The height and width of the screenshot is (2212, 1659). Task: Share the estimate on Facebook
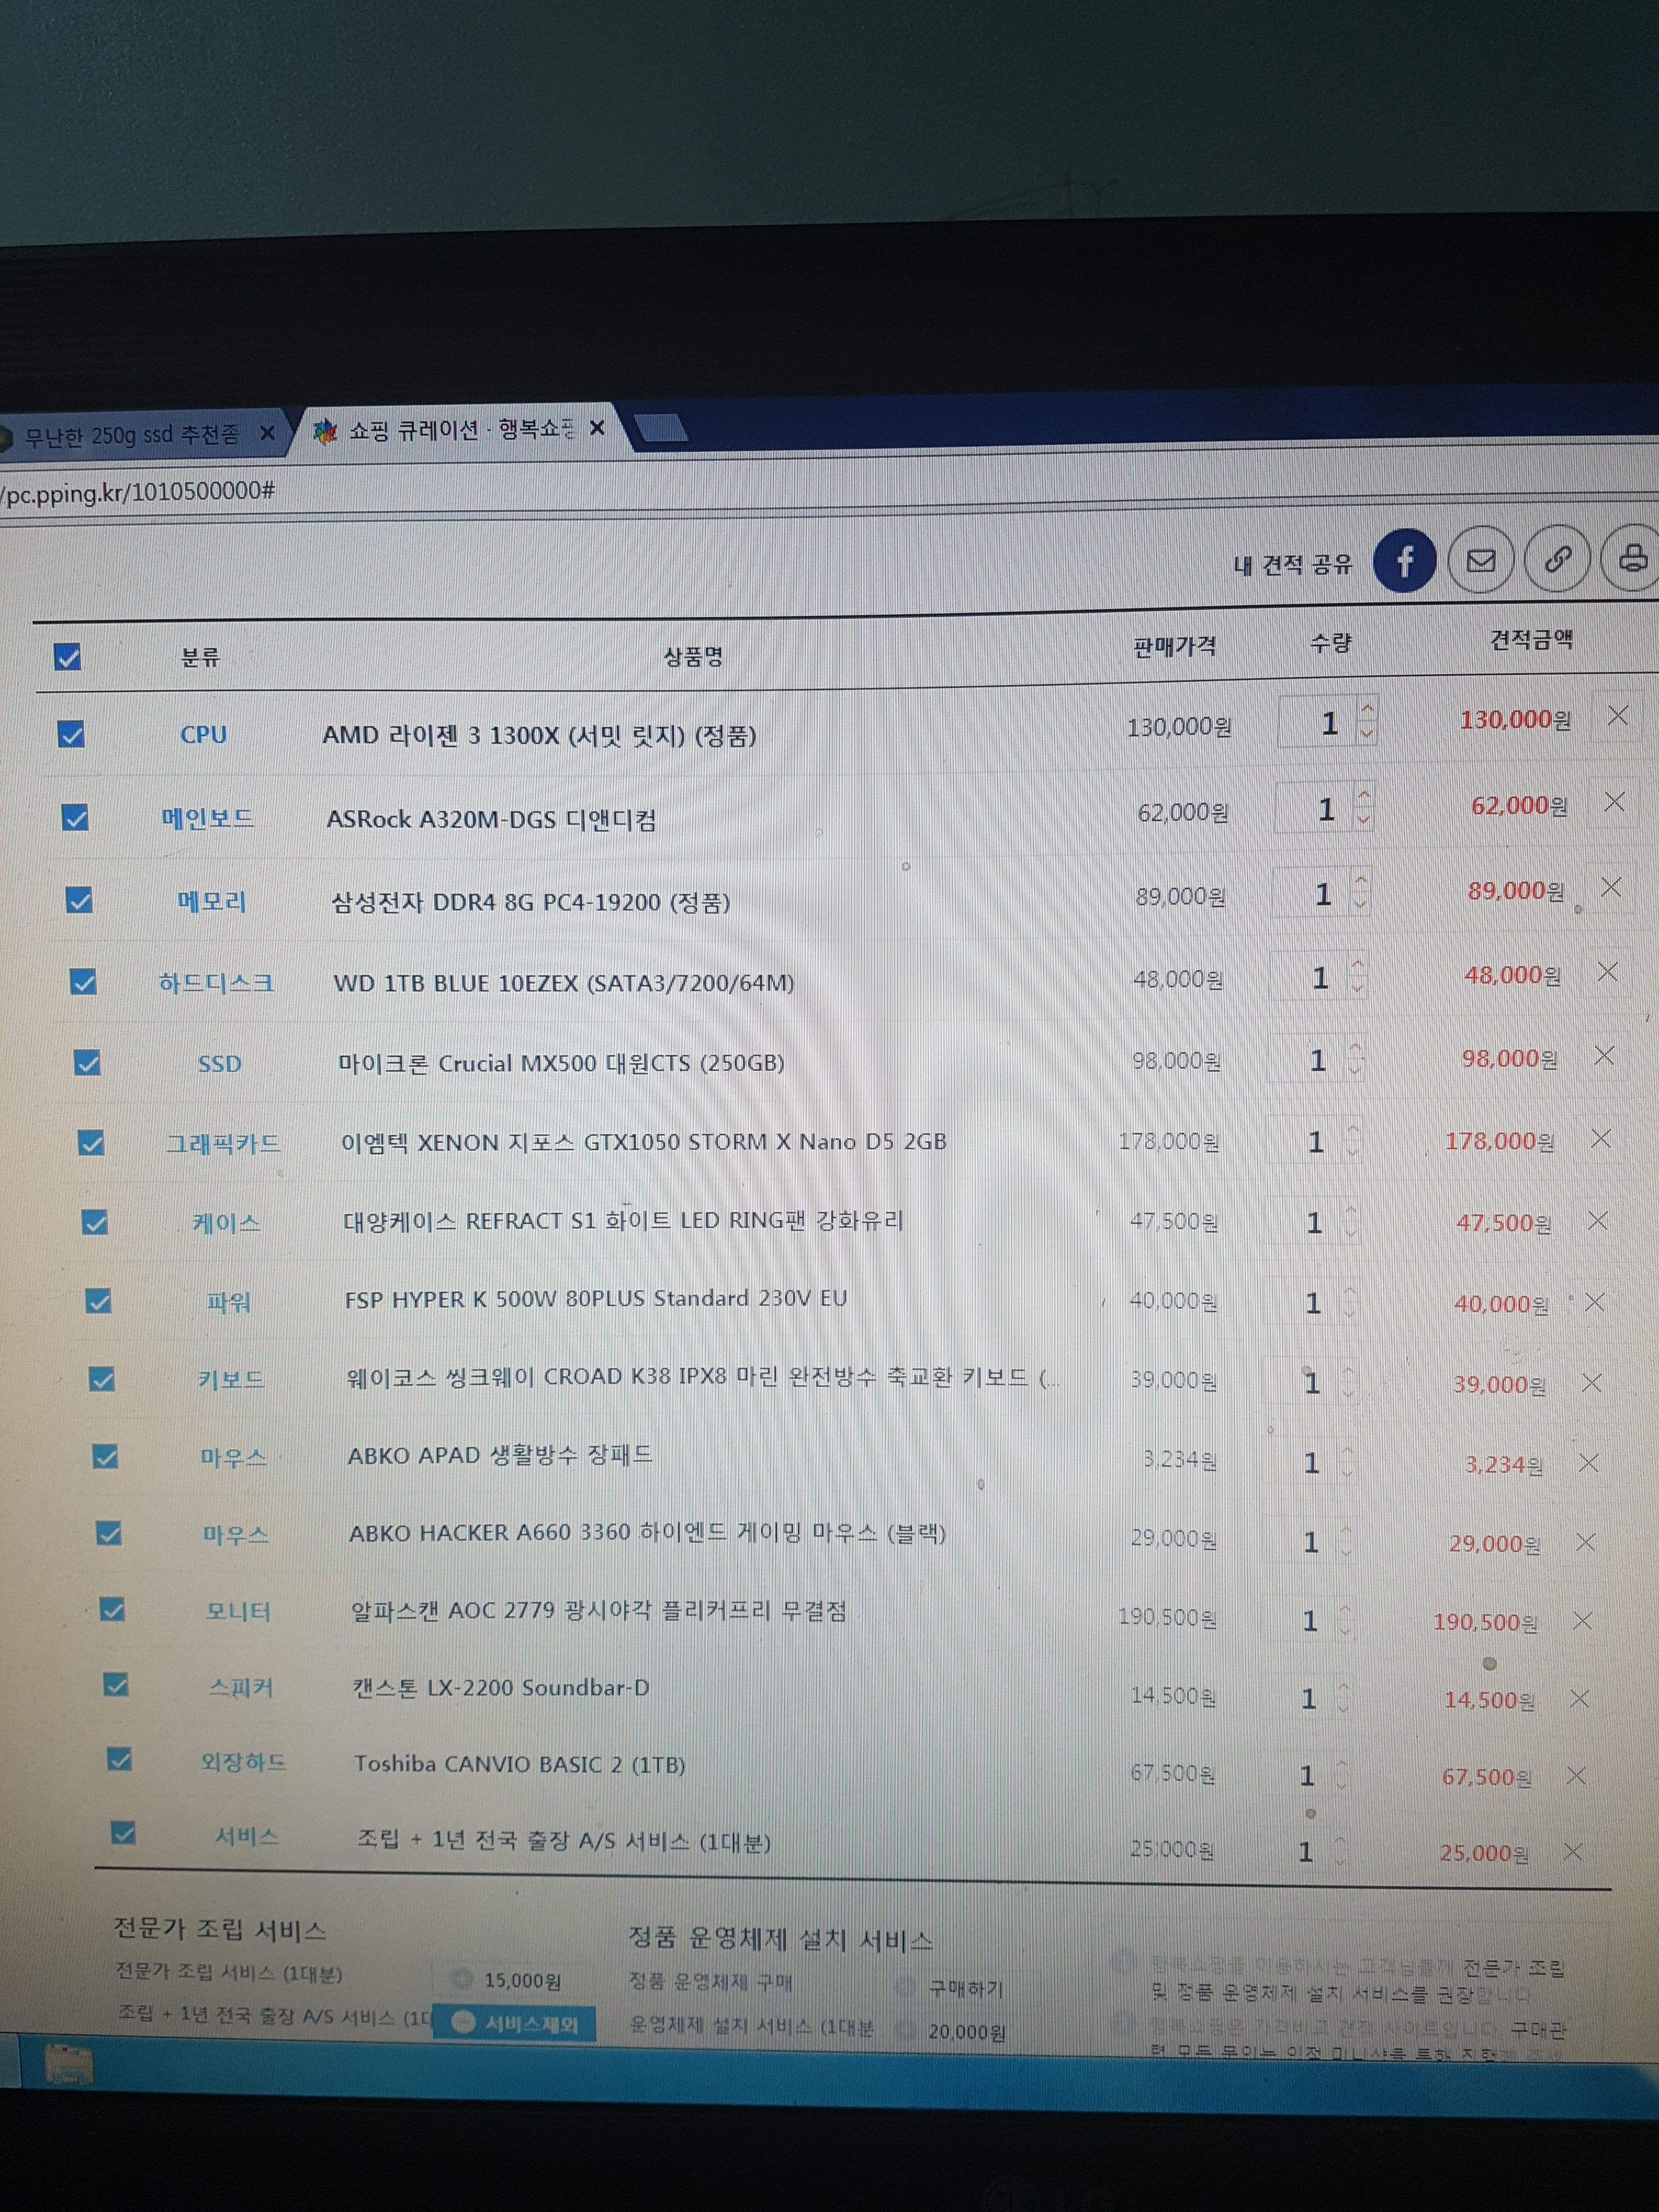tap(1404, 560)
